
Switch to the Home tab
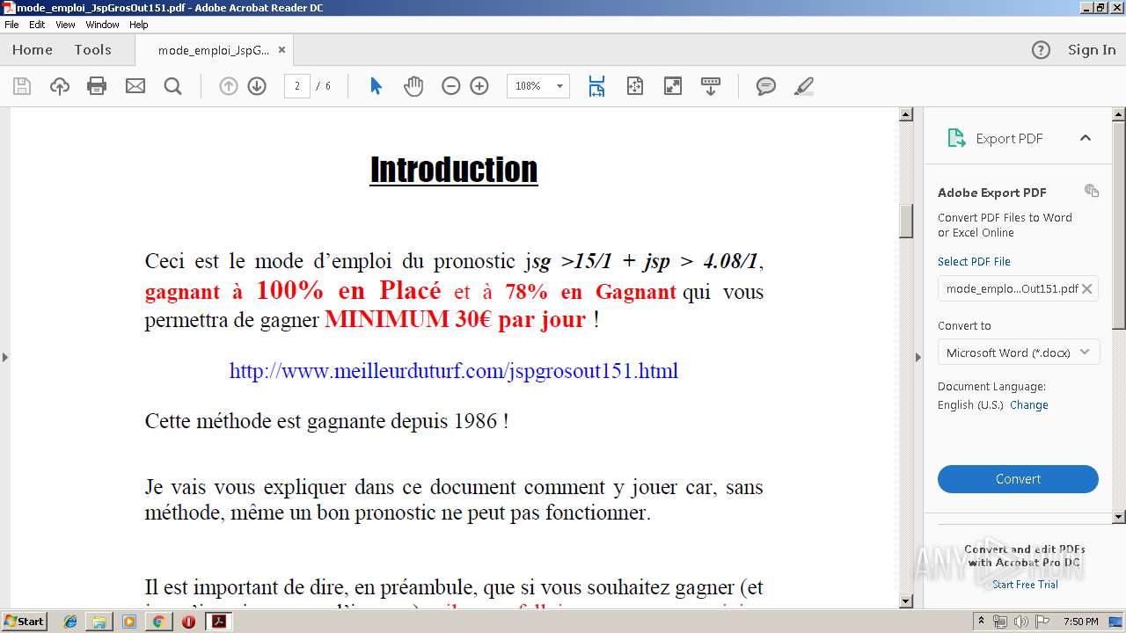33,50
